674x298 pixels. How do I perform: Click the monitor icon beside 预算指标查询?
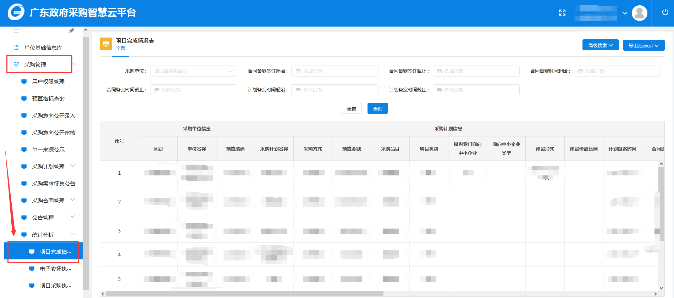pyautogui.click(x=24, y=99)
